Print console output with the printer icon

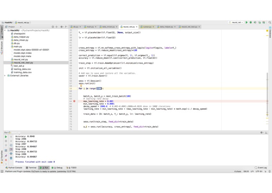pyautogui.click(x=11, y=154)
